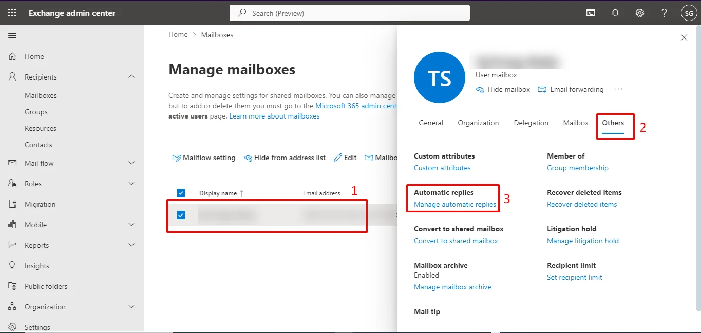Open the SG account avatar

click(689, 13)
